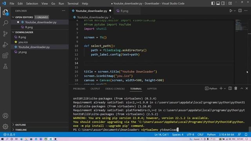Open the Manage gear icon

click(x=5, y=127)
